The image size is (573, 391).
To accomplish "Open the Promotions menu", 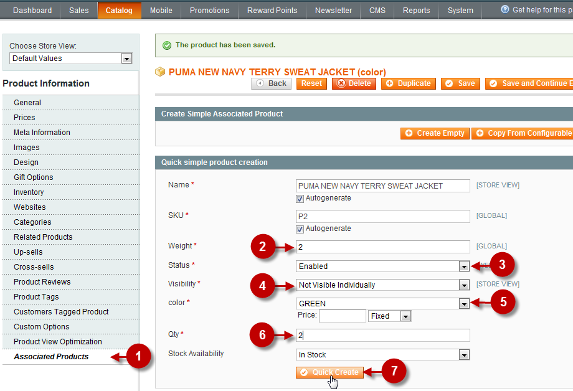I will tap(210, 10).
